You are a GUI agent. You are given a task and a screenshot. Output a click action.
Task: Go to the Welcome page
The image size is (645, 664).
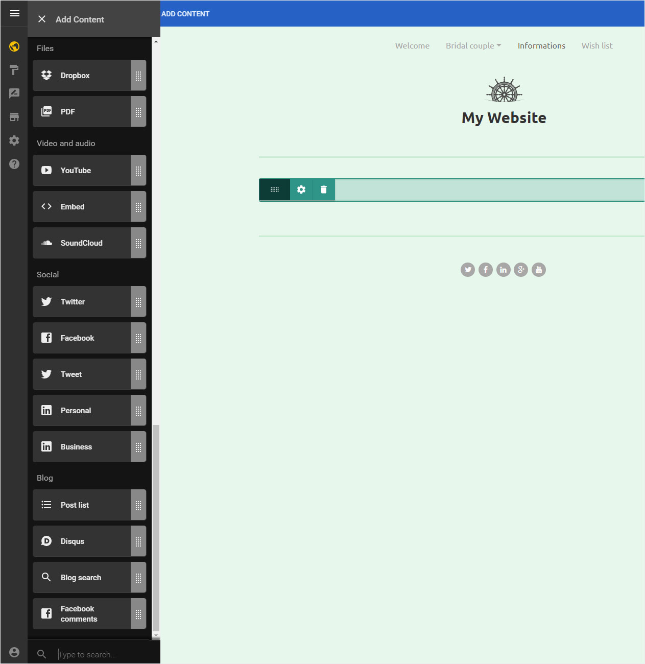(412, 45)
